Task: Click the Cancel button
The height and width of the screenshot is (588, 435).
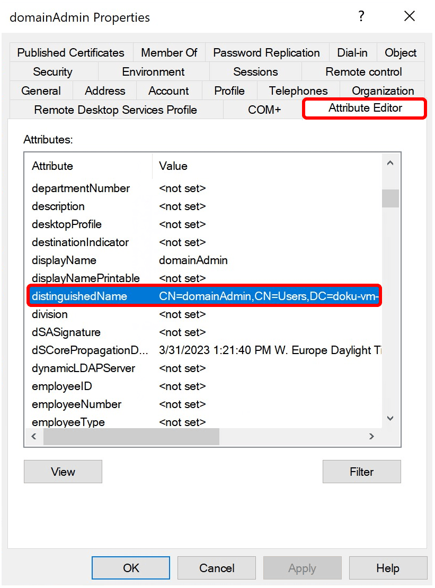Action: tap(217, 568)
